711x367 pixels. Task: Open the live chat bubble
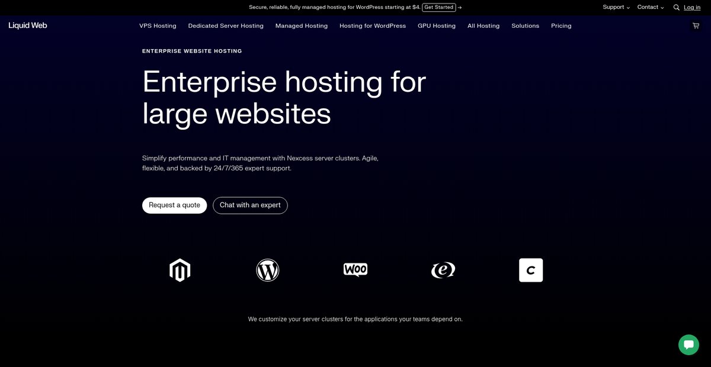click(x=688, y=345)
